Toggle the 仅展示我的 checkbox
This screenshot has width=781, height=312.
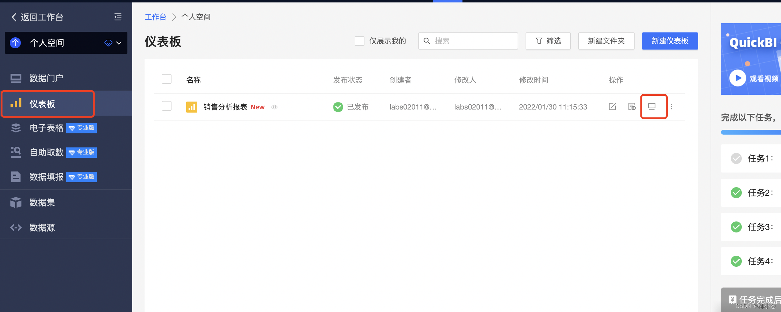[x=360, y=41]
